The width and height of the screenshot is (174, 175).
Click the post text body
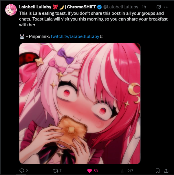93,19
